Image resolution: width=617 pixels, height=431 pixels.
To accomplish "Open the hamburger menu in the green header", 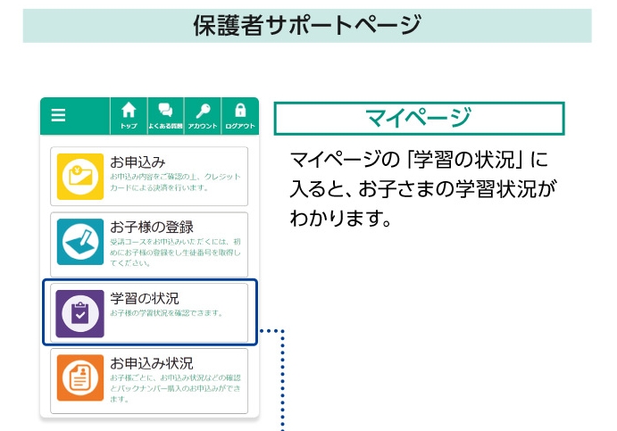I will click(x=59, y=115).
